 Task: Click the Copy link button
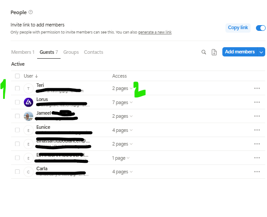tap(238, 28)
